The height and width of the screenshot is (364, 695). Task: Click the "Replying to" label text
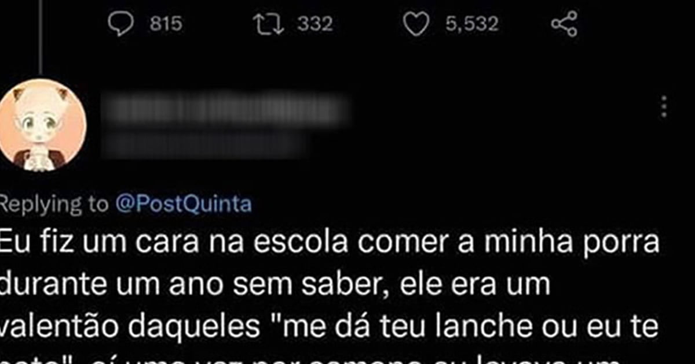[x=54, y=205]
